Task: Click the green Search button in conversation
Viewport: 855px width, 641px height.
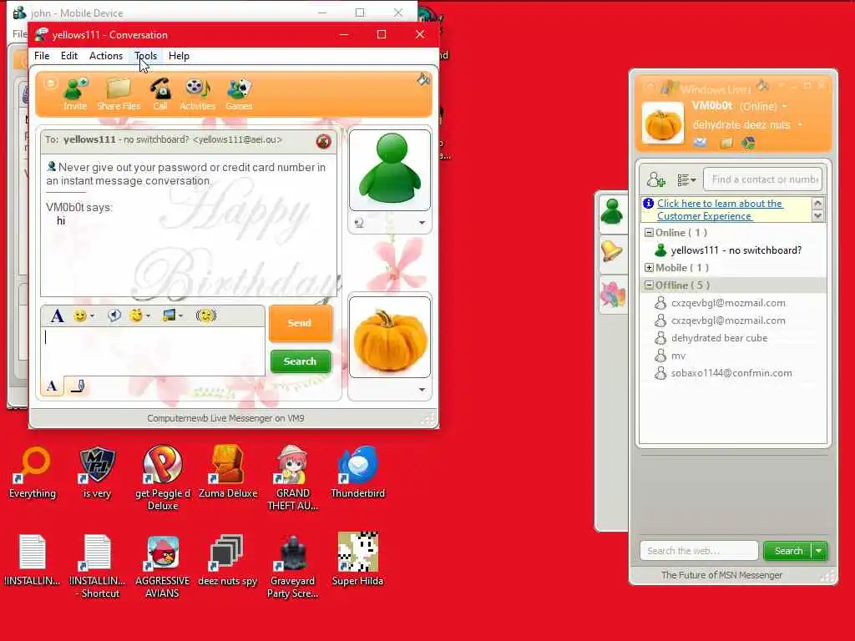Action: click(301, 361)
